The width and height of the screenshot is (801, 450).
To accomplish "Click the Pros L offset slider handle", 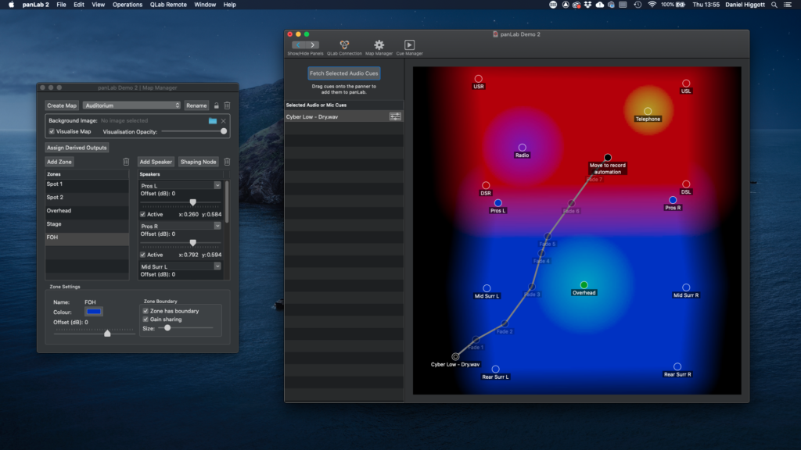I will (x=193, y=202).
